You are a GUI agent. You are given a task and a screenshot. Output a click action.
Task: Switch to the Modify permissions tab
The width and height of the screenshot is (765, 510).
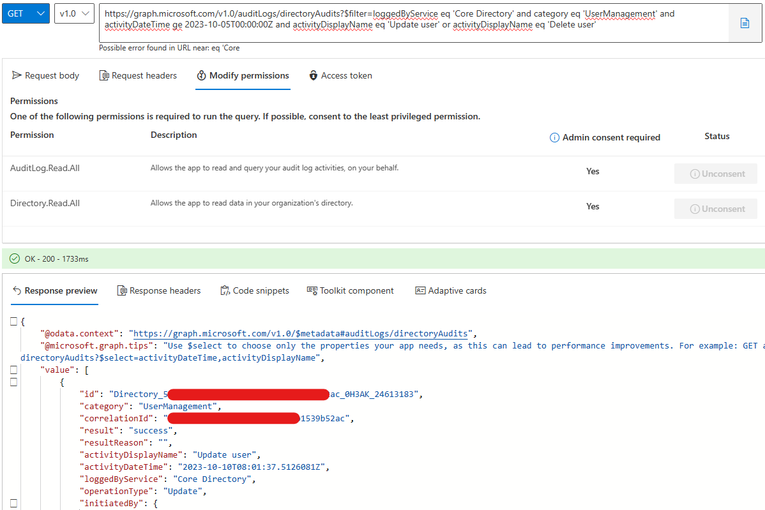[x=243, y=75]
